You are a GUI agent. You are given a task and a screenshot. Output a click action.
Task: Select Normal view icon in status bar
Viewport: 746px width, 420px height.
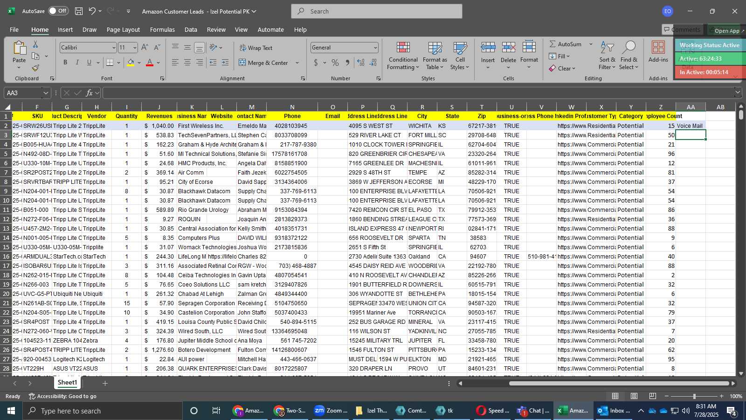tap(615, 396)
